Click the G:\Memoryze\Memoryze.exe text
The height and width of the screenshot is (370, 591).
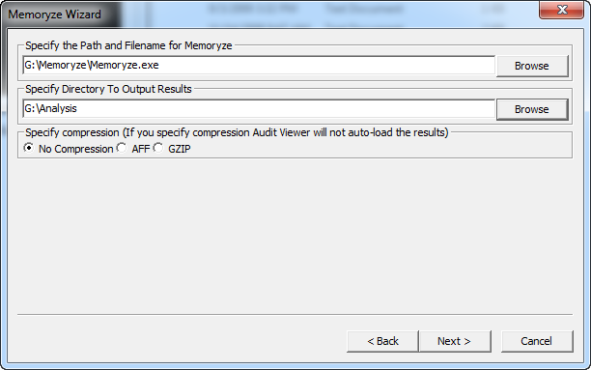tap(92, 66)
